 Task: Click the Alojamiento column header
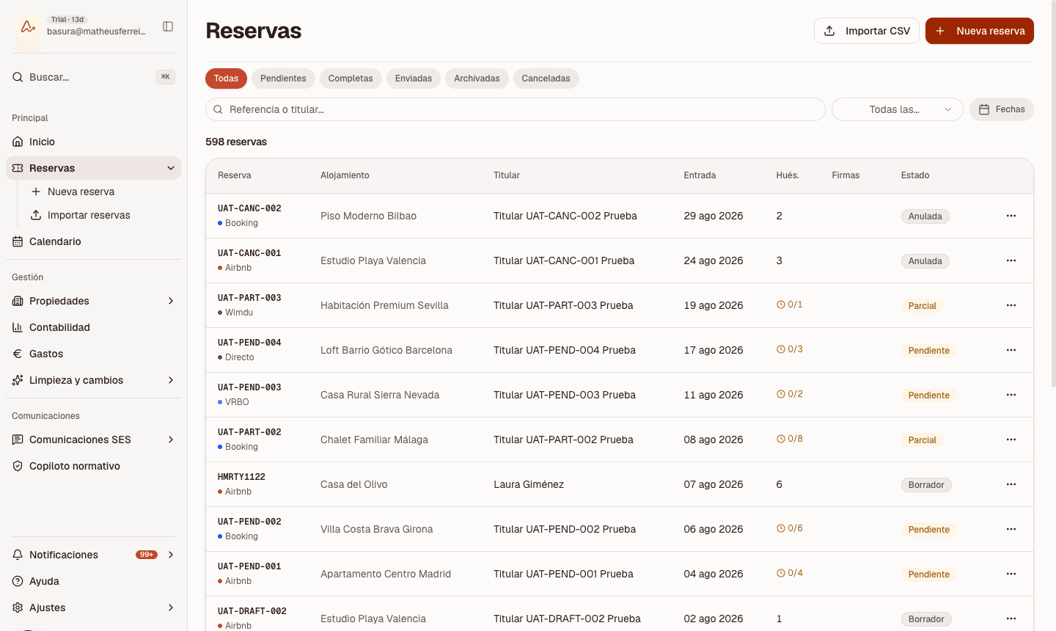[x=345, y=175]
